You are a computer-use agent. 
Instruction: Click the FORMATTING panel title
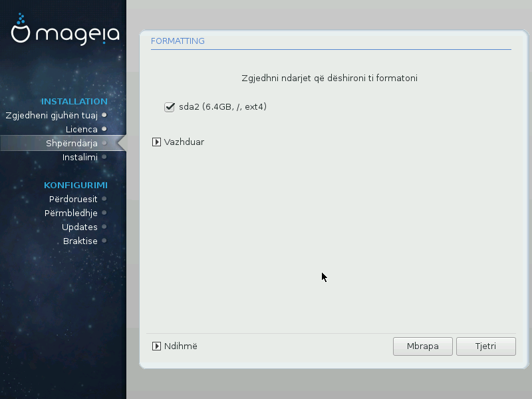click(x=178, y=41)
